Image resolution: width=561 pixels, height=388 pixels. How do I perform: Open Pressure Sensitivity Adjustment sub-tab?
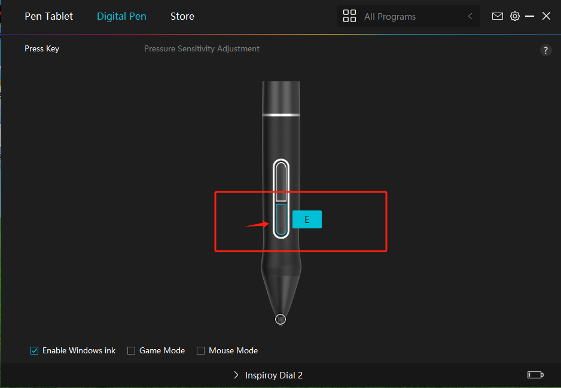tap(202, 48)
